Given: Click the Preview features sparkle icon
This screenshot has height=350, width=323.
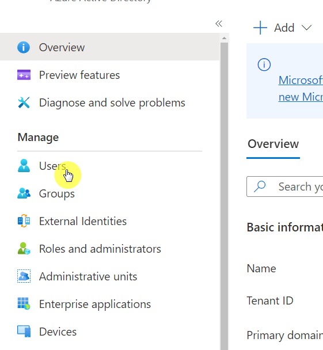Looking at the screenshot, I should pos(24,75).
